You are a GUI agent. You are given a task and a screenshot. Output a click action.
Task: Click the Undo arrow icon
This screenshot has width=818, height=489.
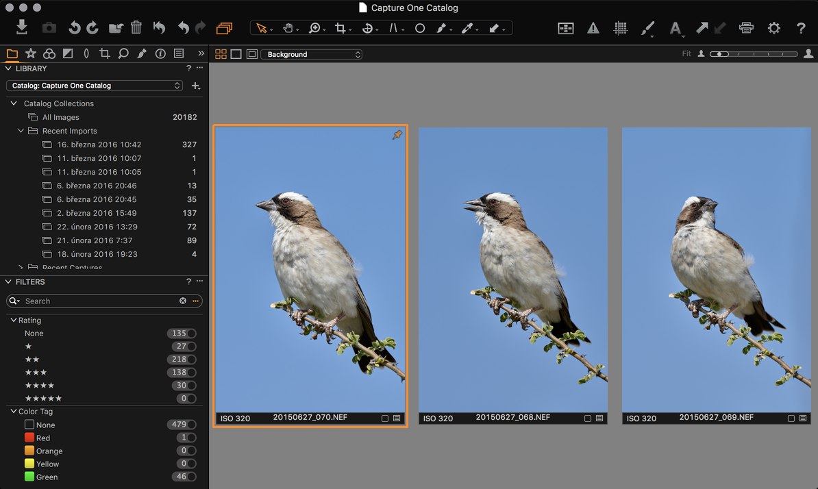(183, 27)
